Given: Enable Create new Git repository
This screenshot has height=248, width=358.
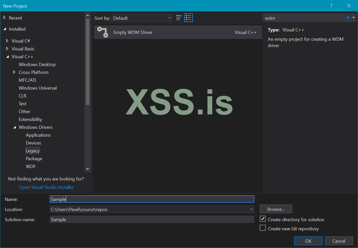Looking at the screenshot, I should (x=263, y=228).
